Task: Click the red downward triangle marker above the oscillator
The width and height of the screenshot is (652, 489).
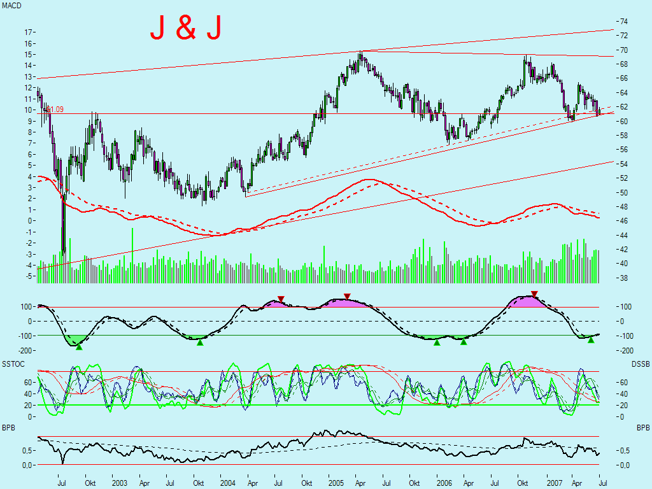Action: pos(347,296)
